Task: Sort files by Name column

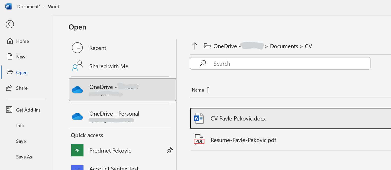Action: point(201,90)
